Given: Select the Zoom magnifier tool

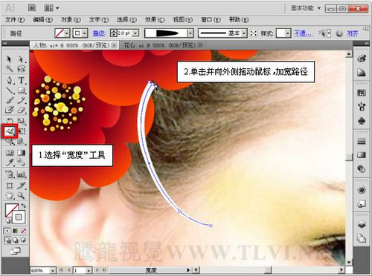Looking at the screenshot, I should tap(22, 196).
